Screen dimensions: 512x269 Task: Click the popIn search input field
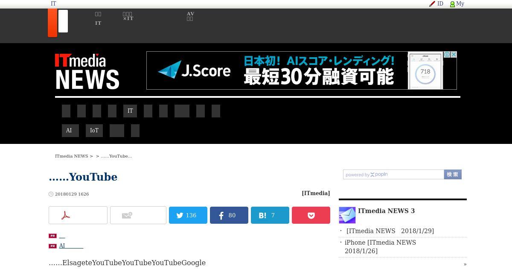coord(393,175)
